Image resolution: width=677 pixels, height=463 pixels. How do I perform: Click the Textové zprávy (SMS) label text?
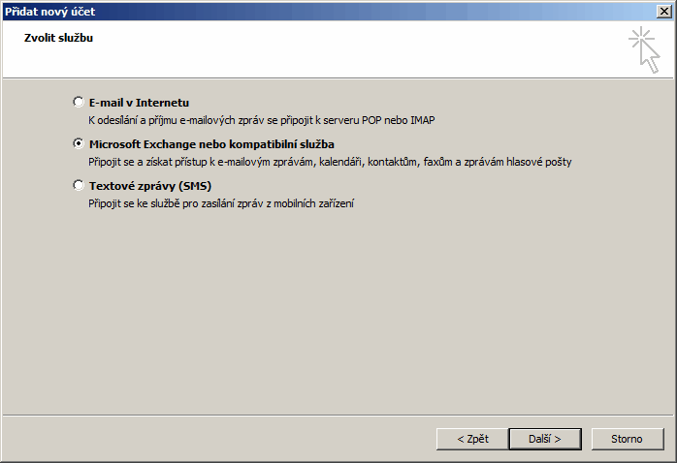point(149,185)
